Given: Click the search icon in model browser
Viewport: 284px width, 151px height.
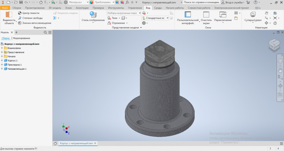Looking at the screenshot, I should (x=45, y=33).
